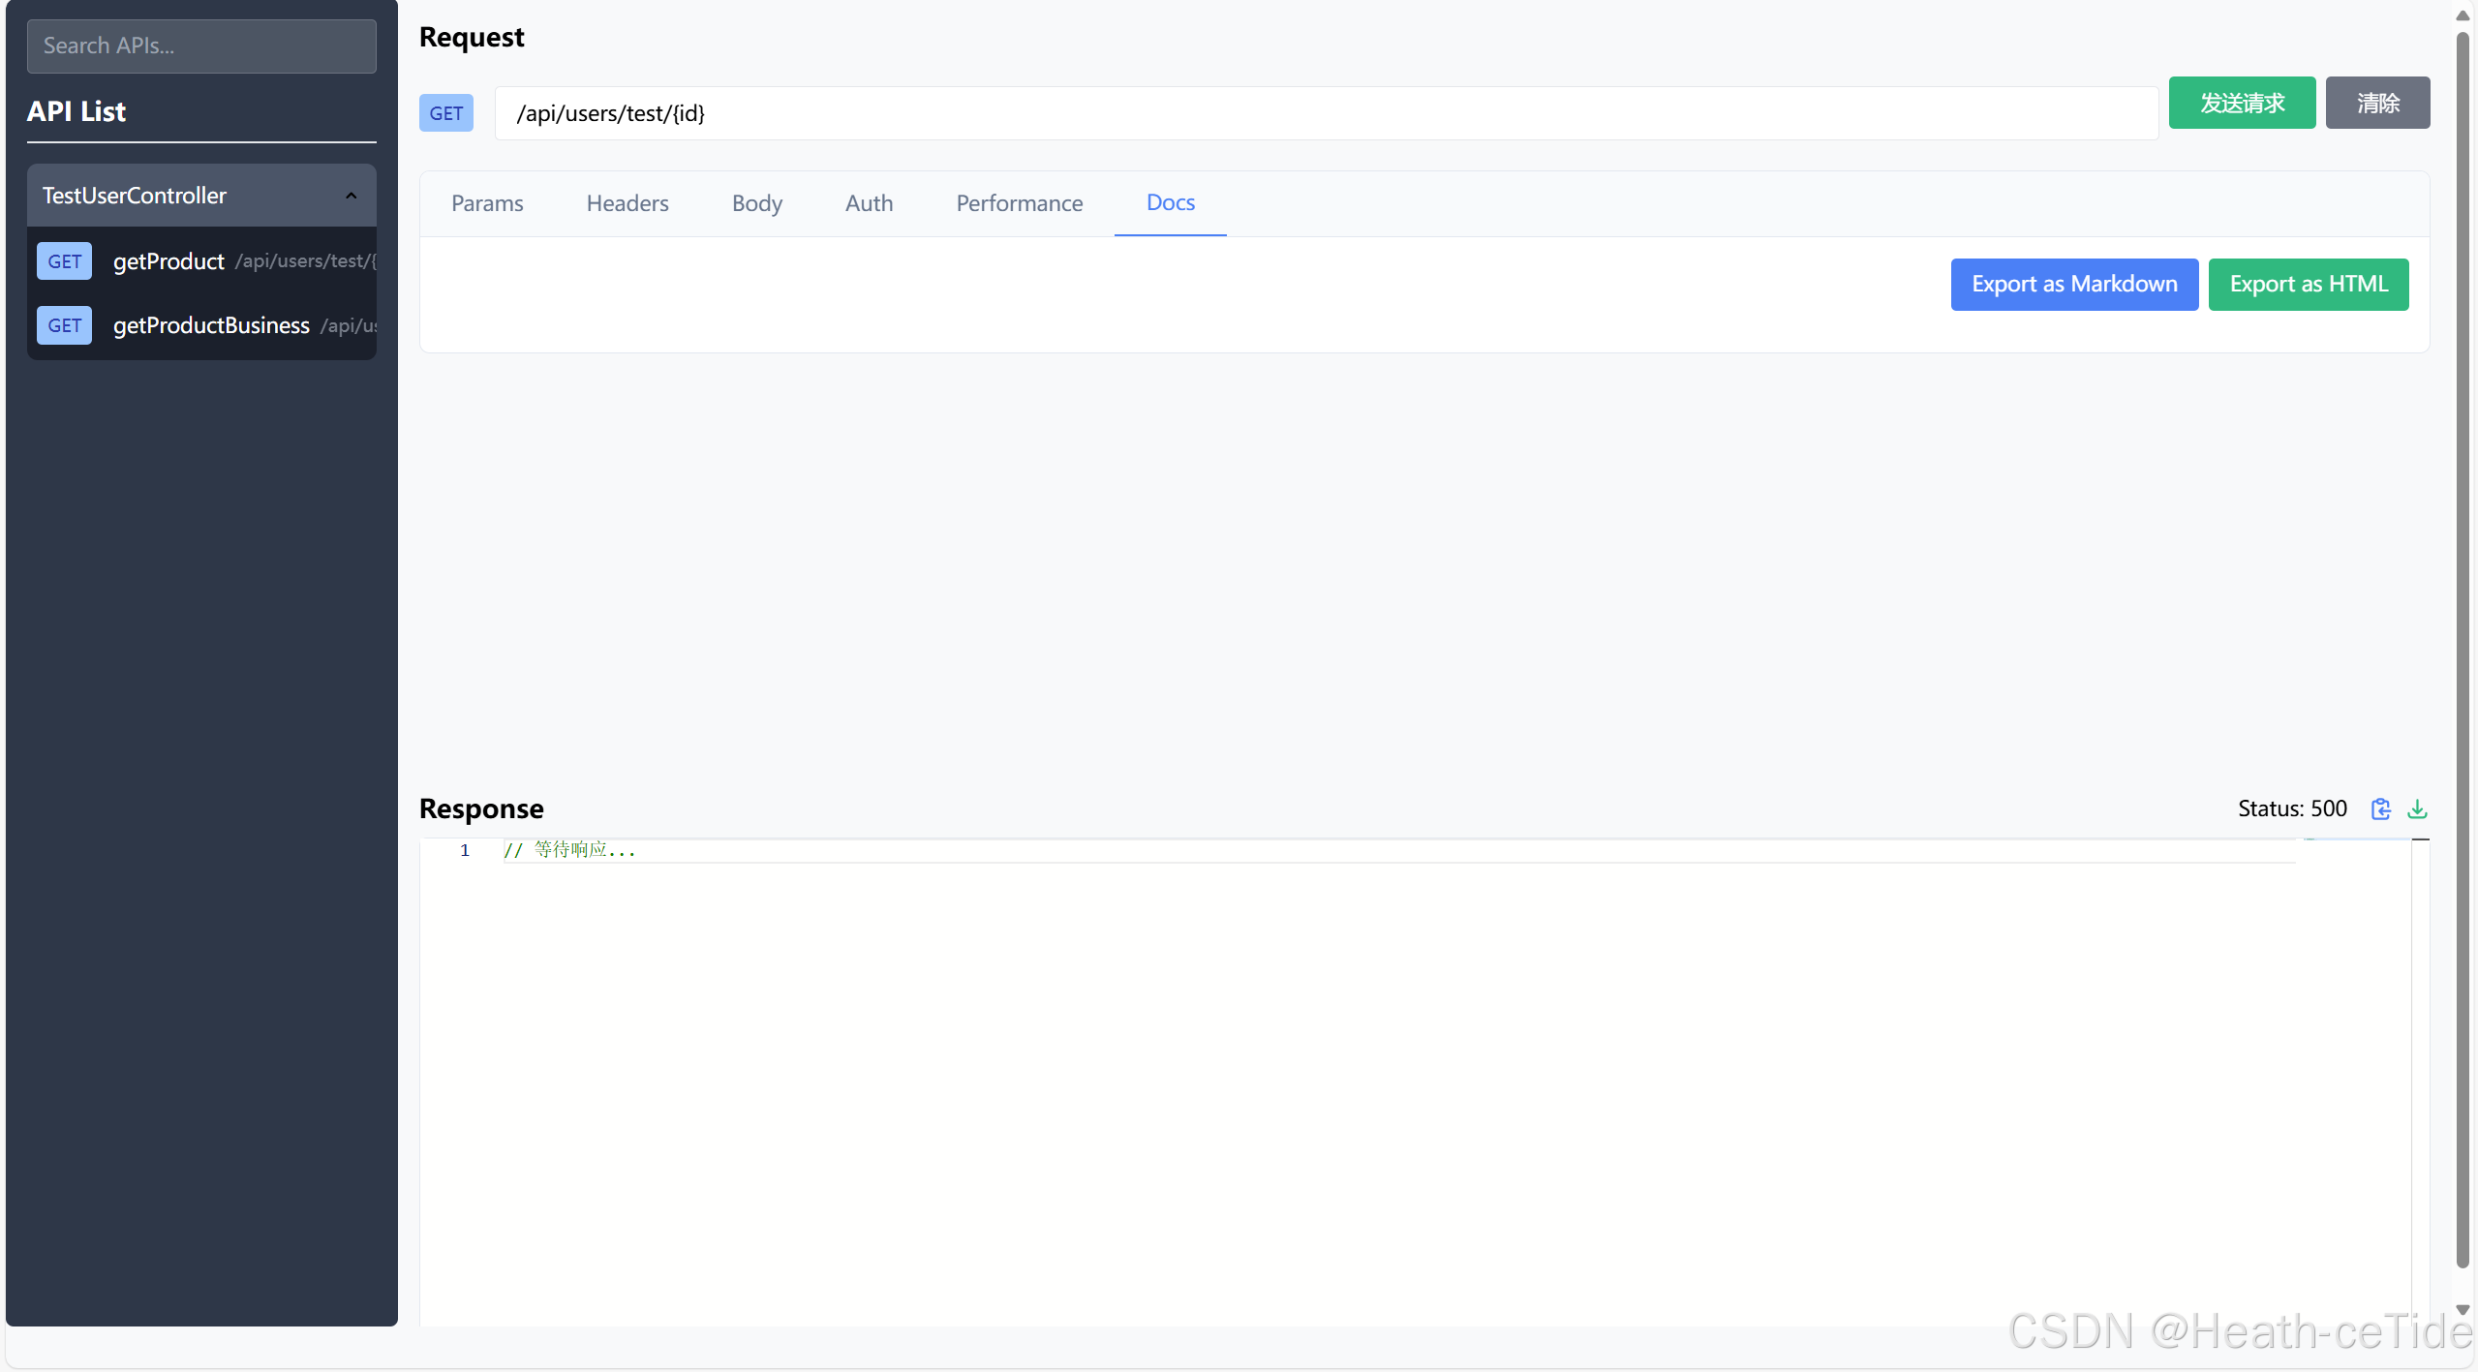Viewport: 2478px width, 1372px height.
Task: Click Export as HTML button
Action: point(2308,285)
